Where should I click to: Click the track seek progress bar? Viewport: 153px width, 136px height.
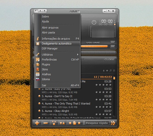(x=98, y=53)
